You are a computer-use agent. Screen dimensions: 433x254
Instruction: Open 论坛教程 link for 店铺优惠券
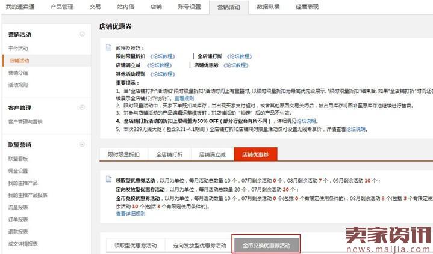point(236,65)
